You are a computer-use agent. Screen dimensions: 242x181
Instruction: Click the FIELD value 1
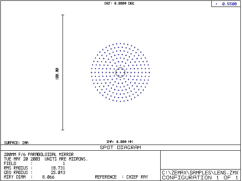click(x=64, y=163)
